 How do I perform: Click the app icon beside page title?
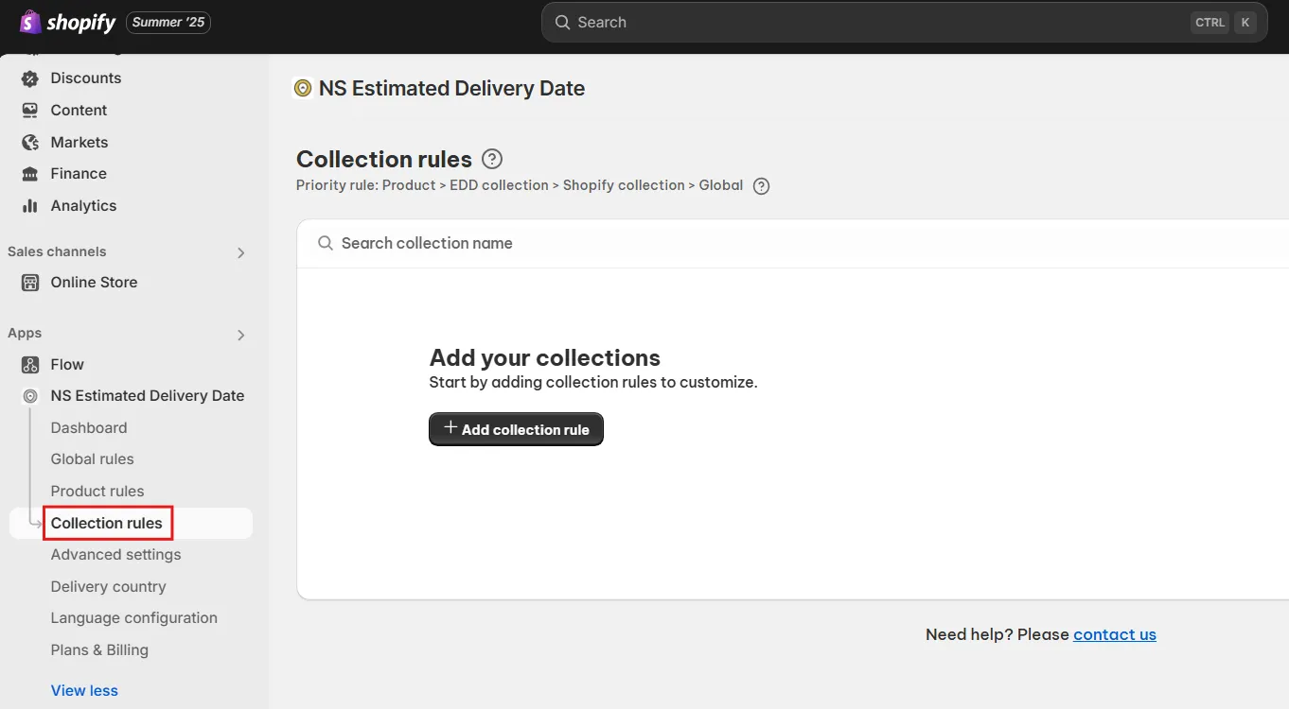303,89
